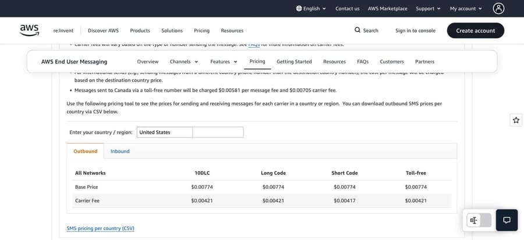Click the Short Code column header

click(345, 173)
